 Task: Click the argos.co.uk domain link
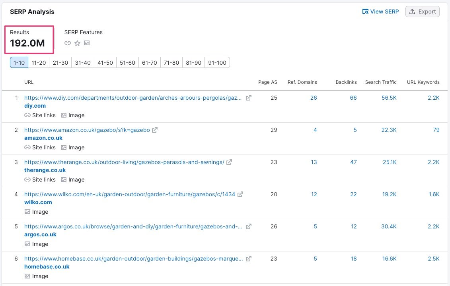point(40,234)
